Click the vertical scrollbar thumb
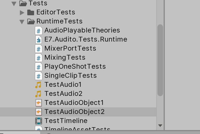The image size is (200, 134). pyautogui.click(x=160, y=60)
